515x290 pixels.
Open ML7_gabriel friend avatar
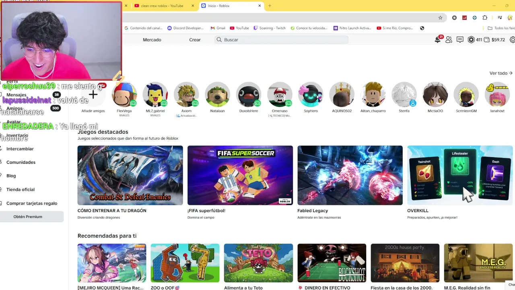(155, 95)
